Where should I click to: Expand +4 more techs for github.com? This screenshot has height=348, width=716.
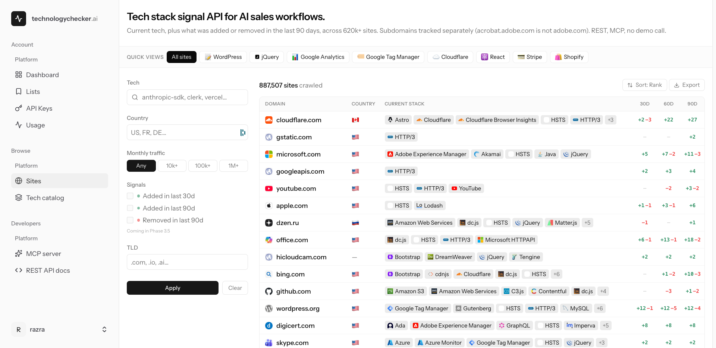[x=603, y=291]
